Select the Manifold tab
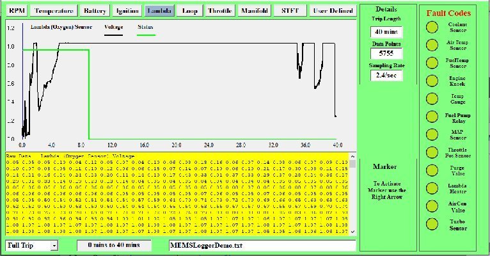Screen dimensions: 490x256 pos(255,11)
